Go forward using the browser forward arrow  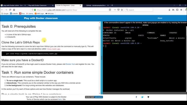tap(6, 10)
